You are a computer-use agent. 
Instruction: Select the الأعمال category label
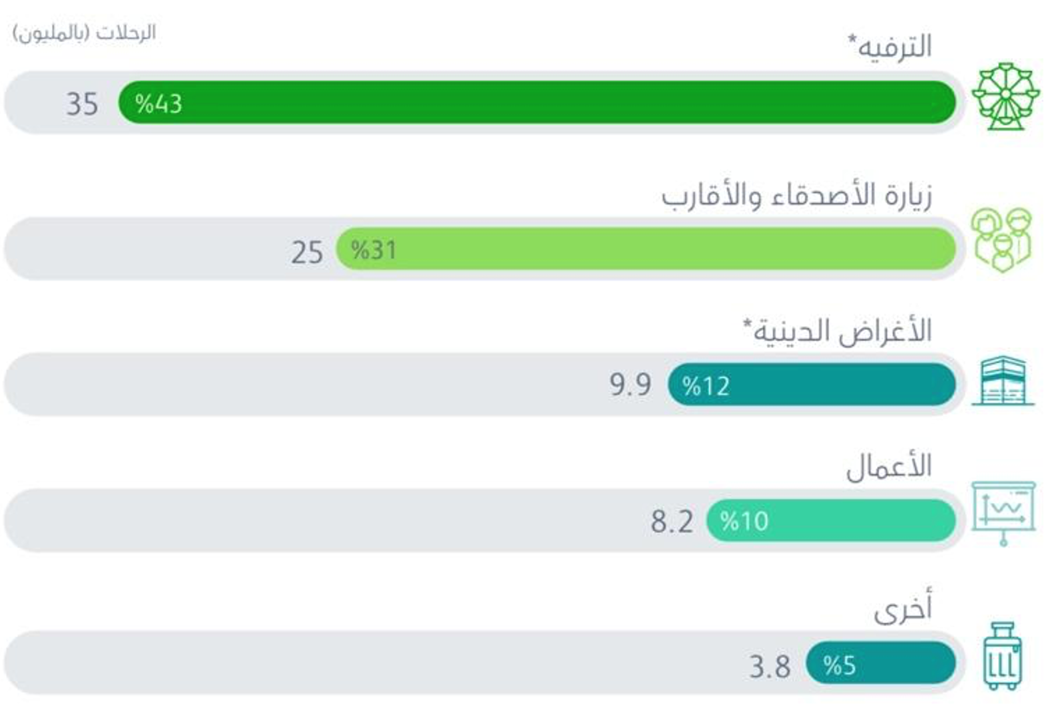point(888,467)
